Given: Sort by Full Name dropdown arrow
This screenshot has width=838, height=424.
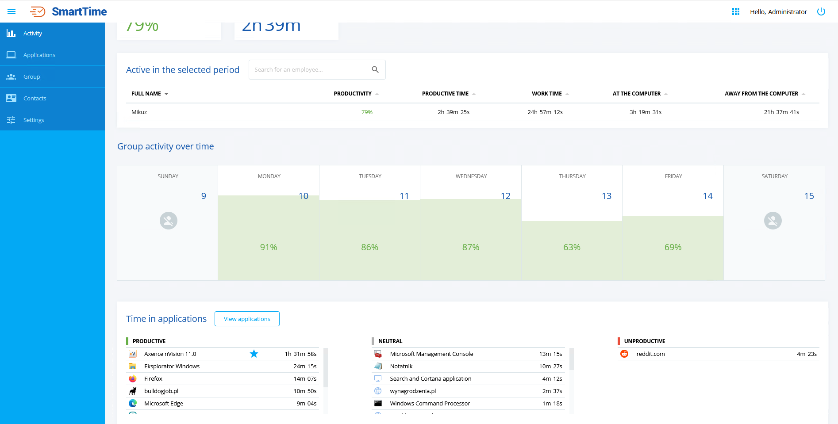Looking at the screenshot, I should 166,94.
